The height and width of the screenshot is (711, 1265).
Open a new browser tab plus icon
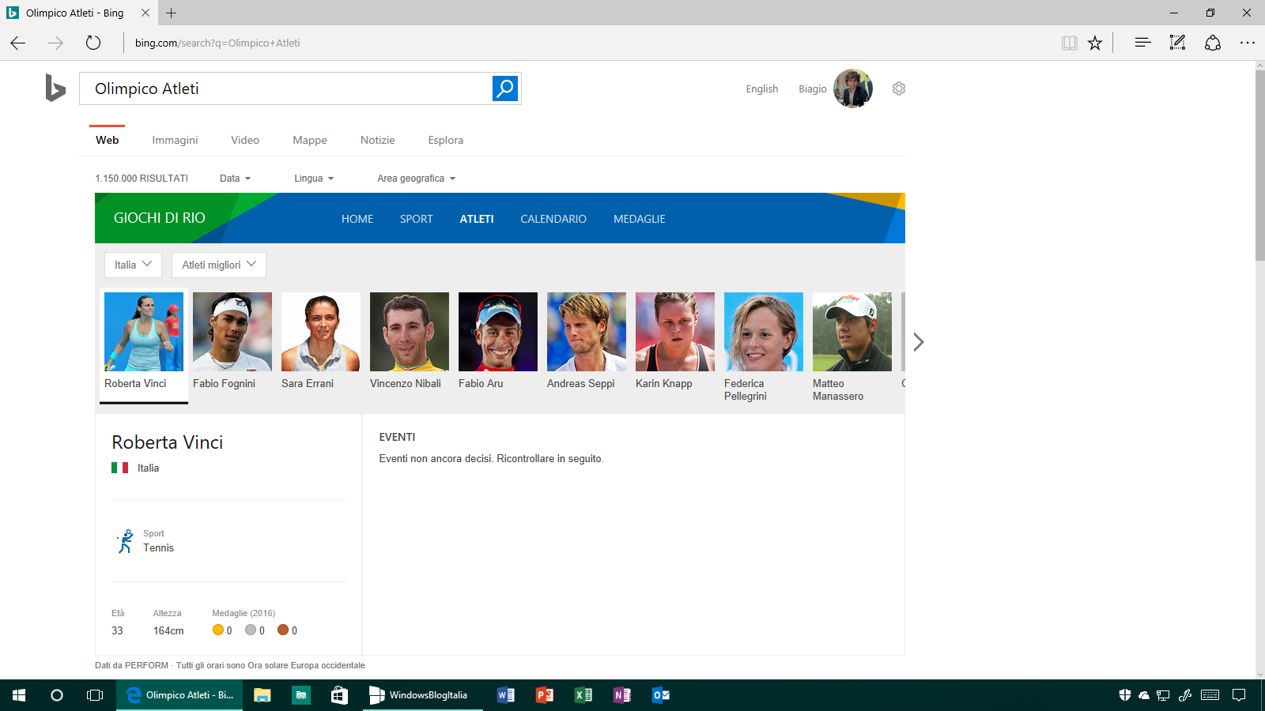[x=172, y=13]
